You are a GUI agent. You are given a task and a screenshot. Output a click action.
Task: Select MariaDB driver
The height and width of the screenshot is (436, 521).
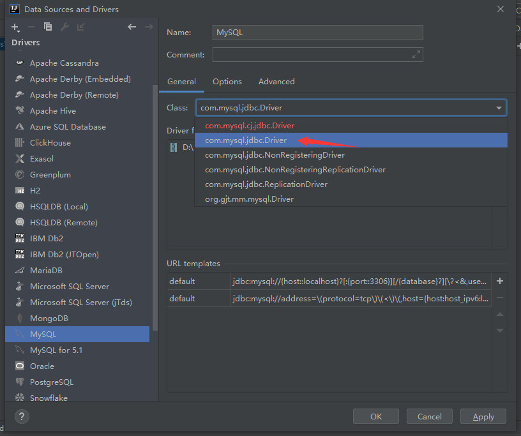coord(77,270)
